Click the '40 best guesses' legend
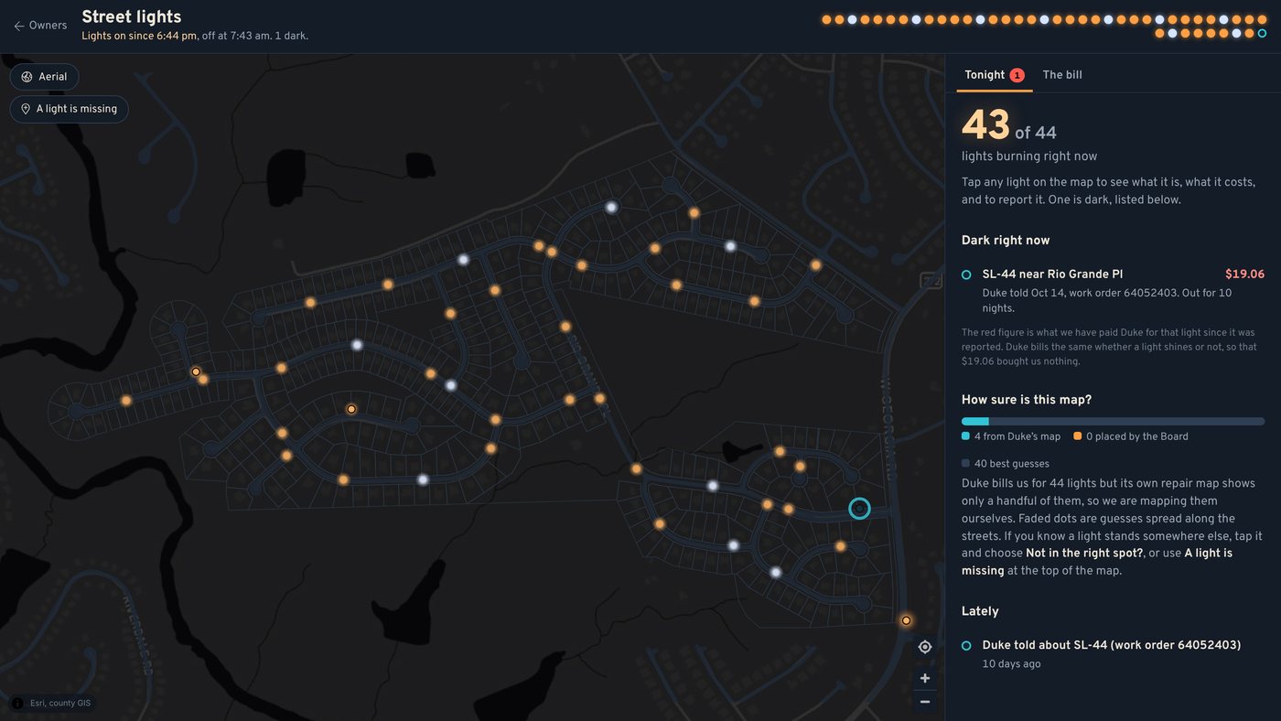Screen dimensions: 1281x721 [x=1006, y=464]
